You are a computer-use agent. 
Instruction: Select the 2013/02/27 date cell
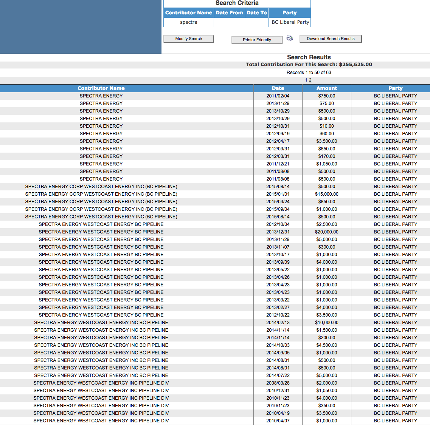(278, 308)
